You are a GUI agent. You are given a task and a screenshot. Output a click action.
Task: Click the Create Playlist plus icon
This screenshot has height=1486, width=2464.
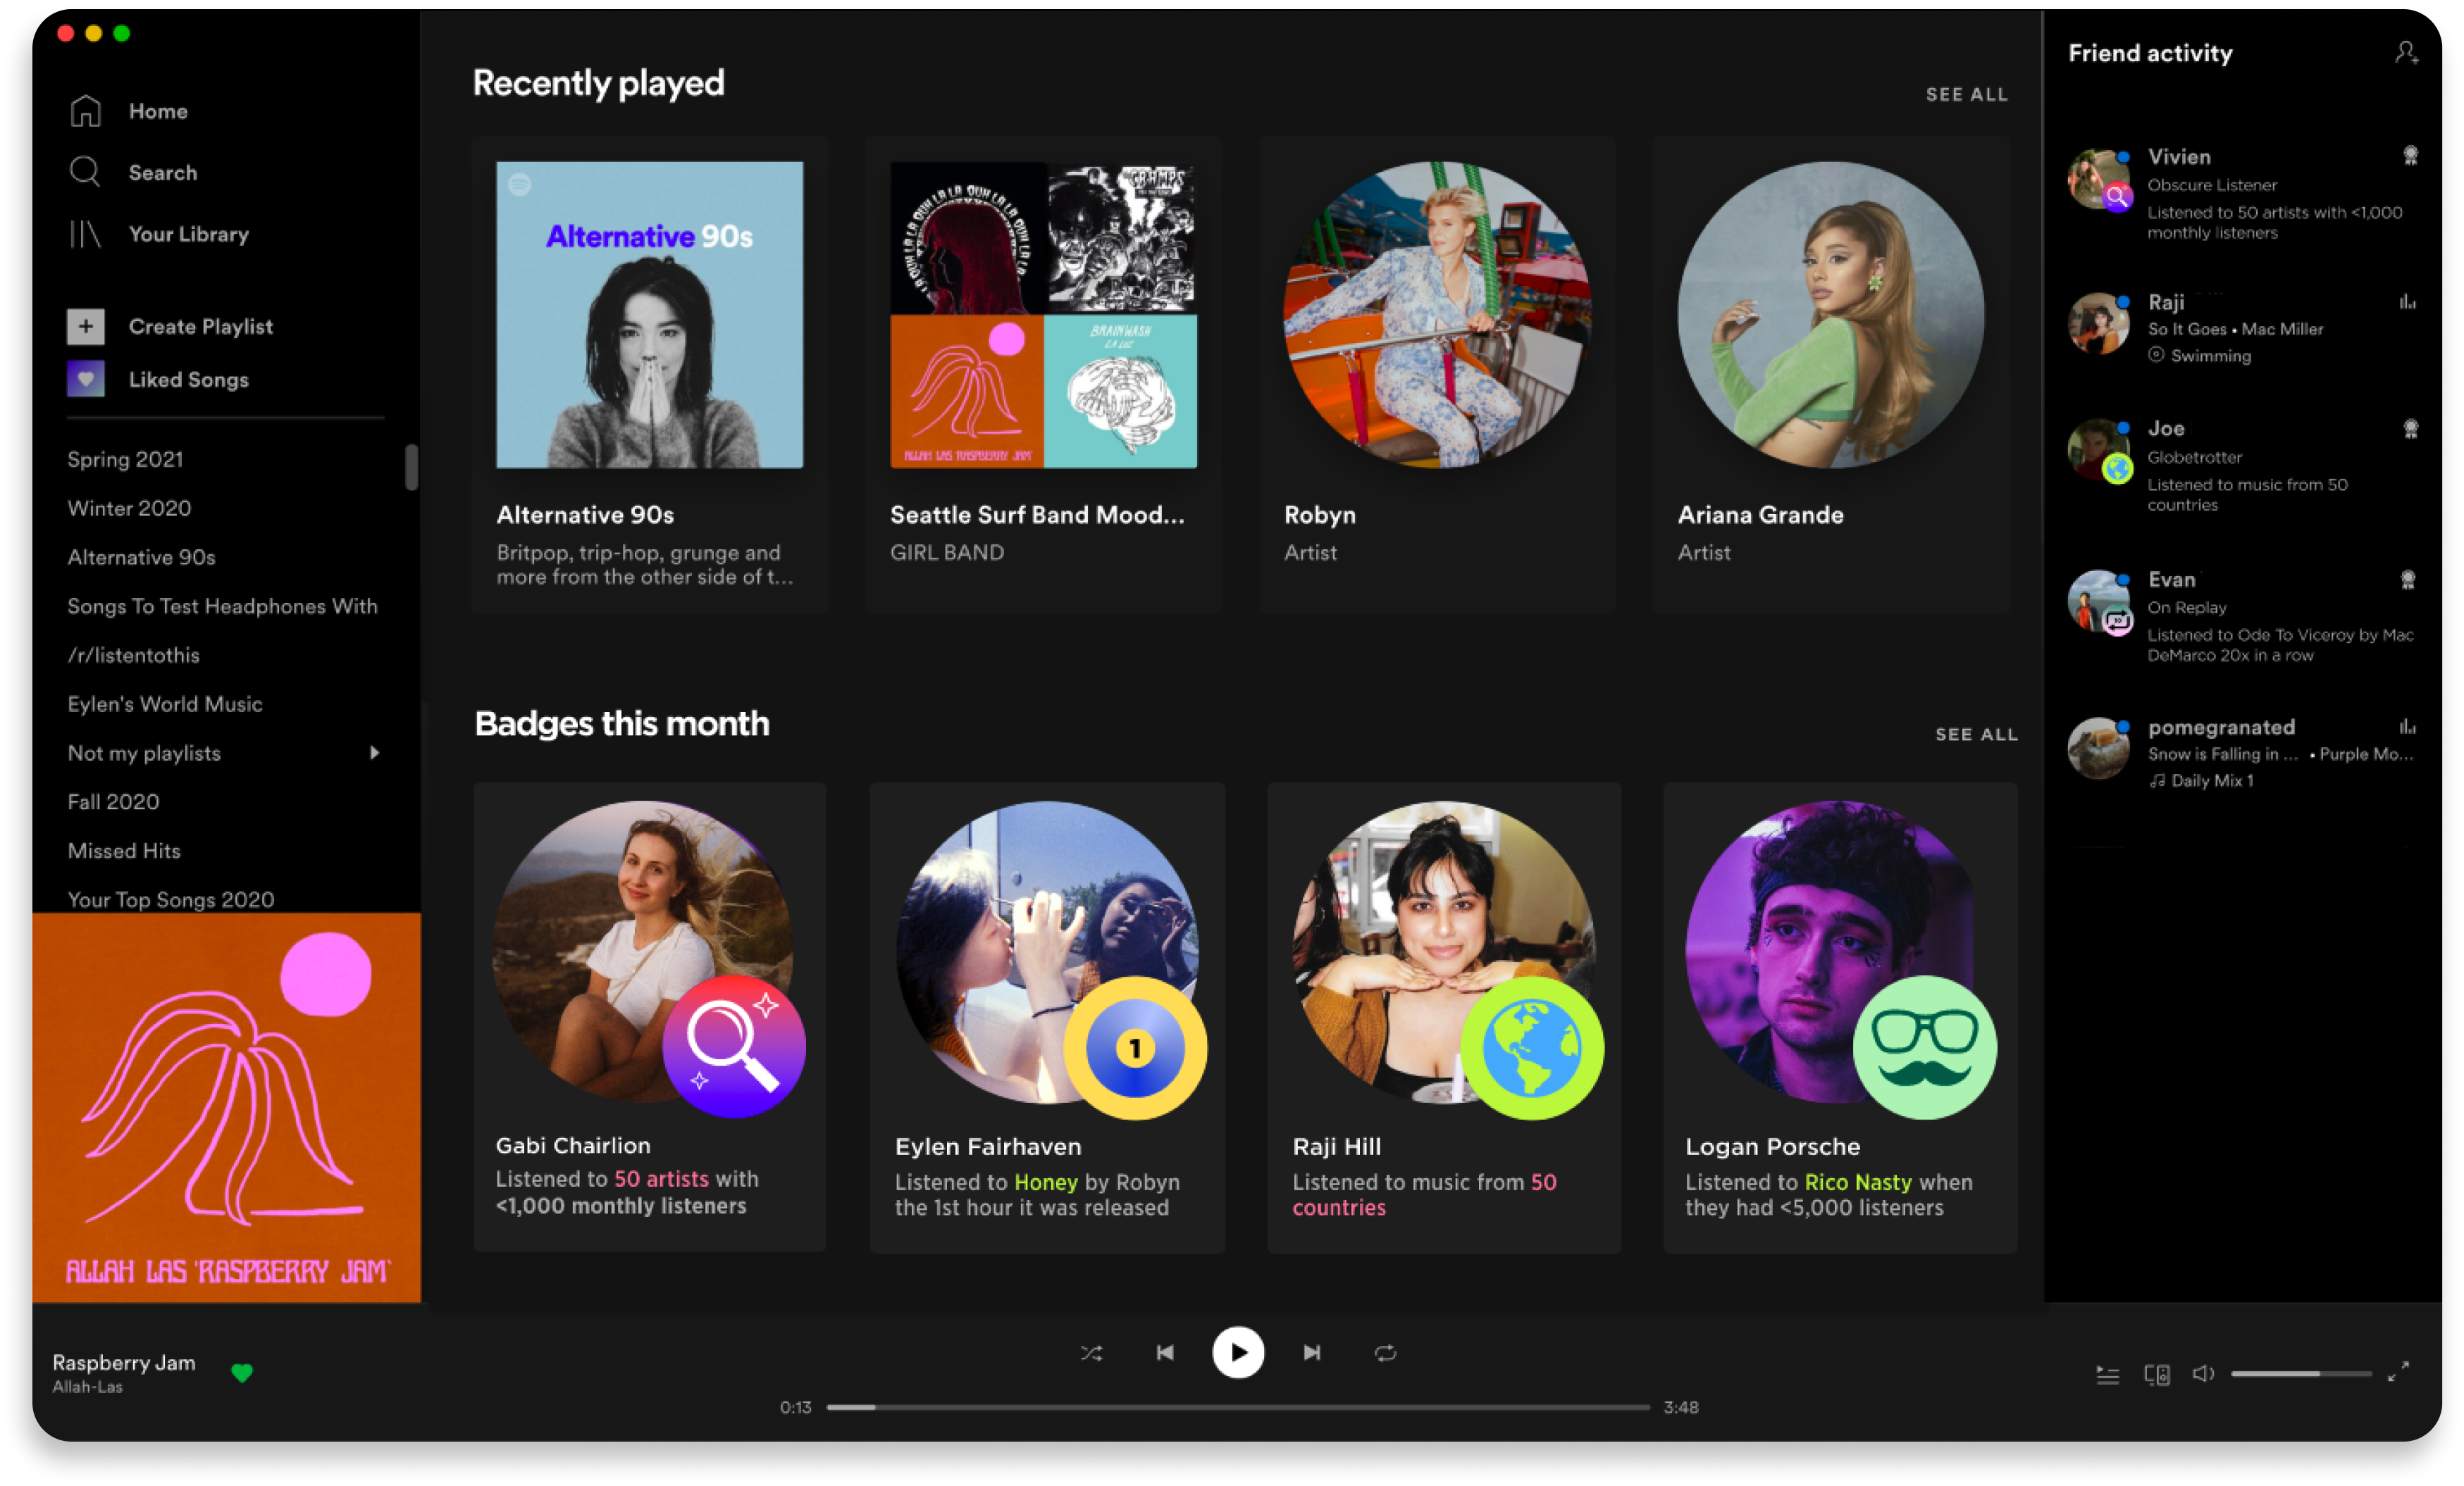[85, 326]
